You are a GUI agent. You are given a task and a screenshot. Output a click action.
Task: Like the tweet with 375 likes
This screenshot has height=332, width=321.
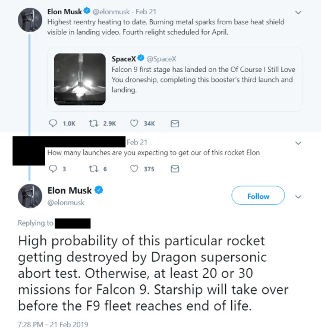pyautogui.click(x=134, y=169)
